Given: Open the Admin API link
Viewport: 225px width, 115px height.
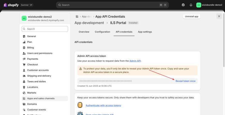Looking at the screenshot, I should (x=135, y=61).
